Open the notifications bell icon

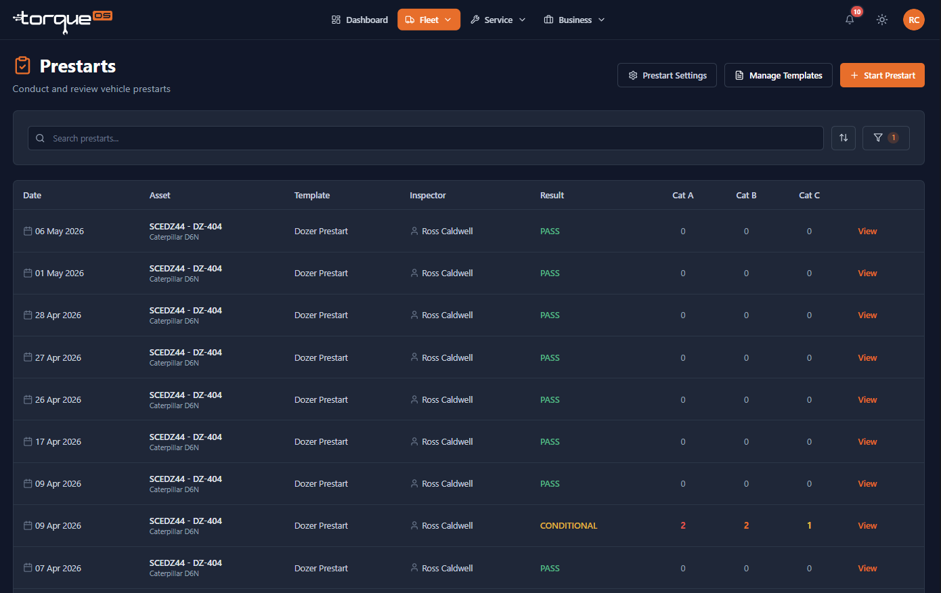coord(850,20)
